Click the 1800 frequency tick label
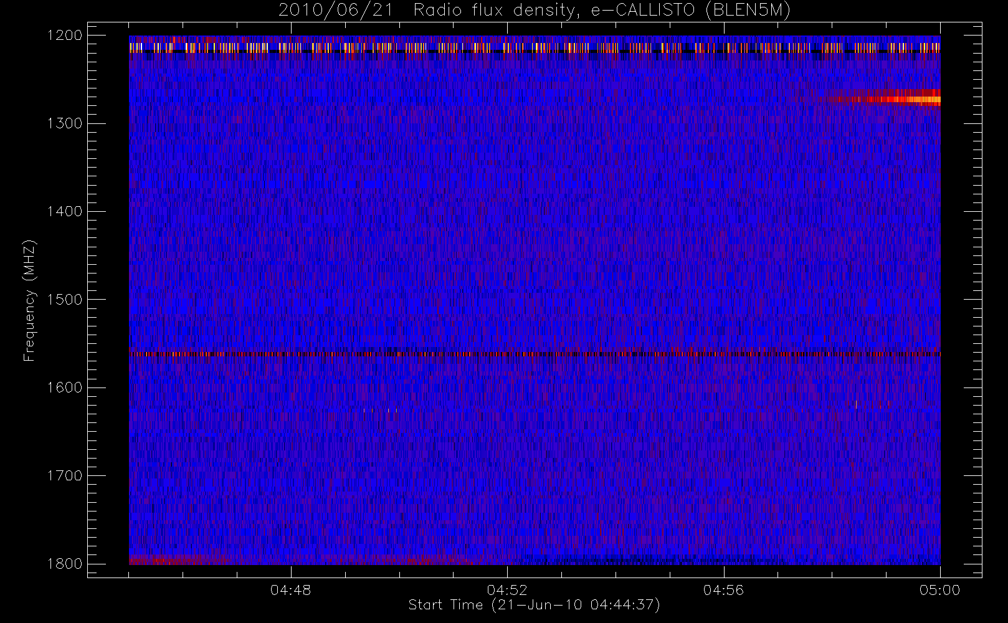The image size is (1008, 623). 65,564
